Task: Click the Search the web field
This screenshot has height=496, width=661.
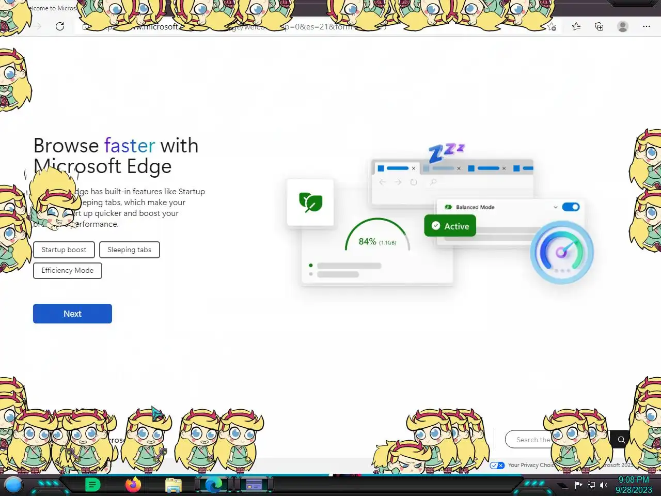Action: pos(558,440)
